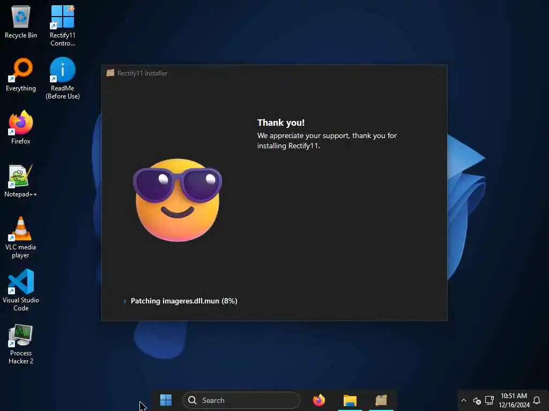Select the Rectify11 Installer taskbar icon

click(x=381, y=400)
